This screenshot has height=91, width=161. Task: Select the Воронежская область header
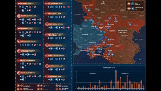click(x=57, y=3)
